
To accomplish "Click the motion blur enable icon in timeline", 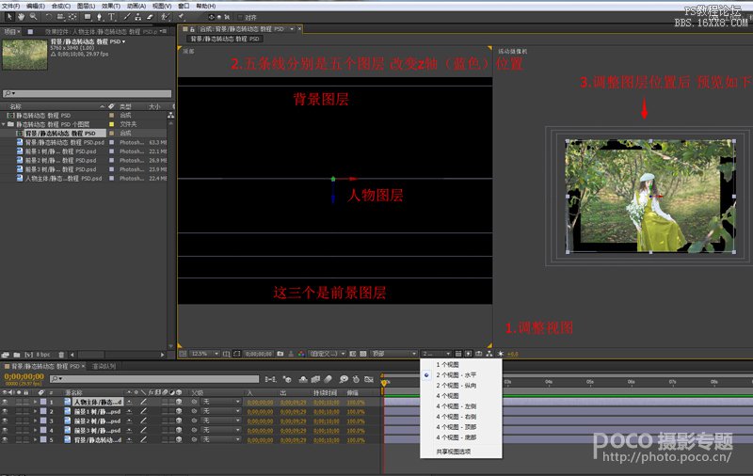I will click(x=328, y=379).
